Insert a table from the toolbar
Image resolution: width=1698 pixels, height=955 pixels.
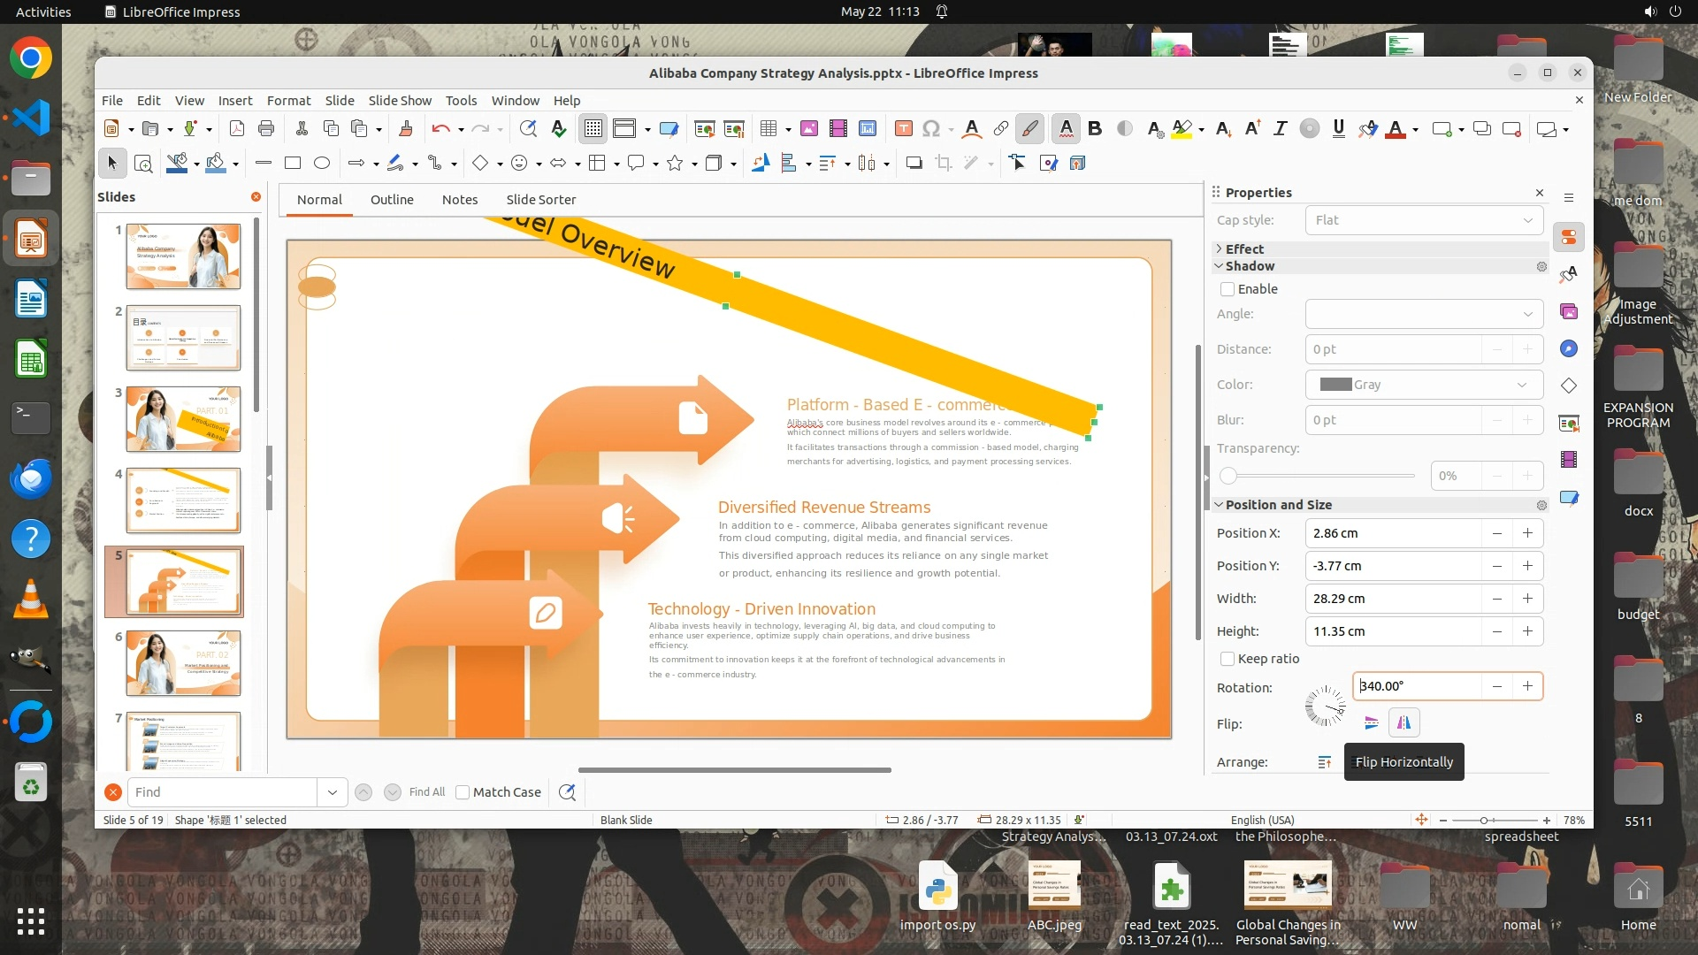point(768,129)
